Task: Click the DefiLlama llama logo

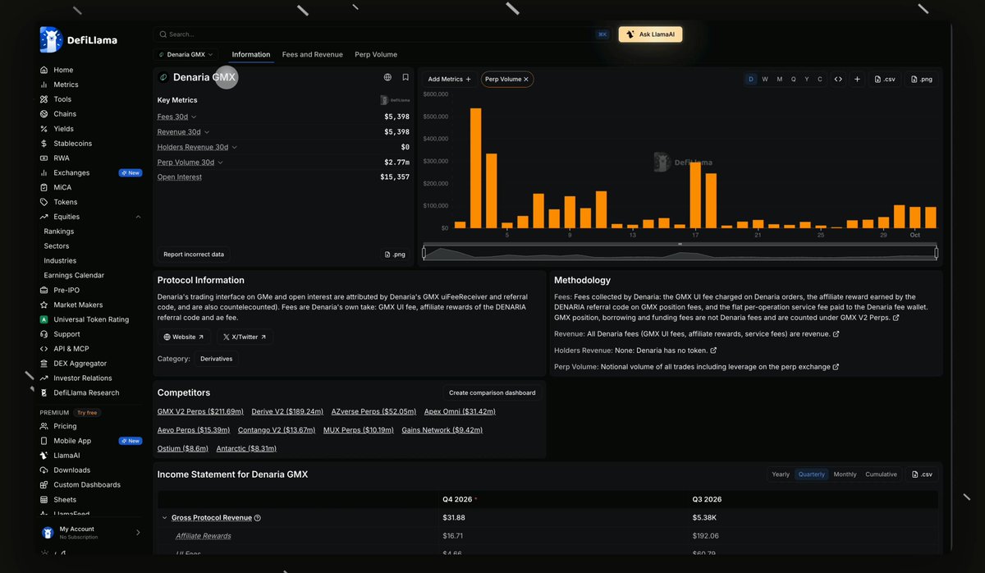Action: [x=51, y=39]
